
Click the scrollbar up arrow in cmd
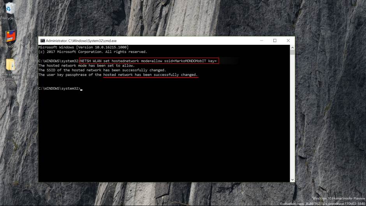[x=292, y=47]
